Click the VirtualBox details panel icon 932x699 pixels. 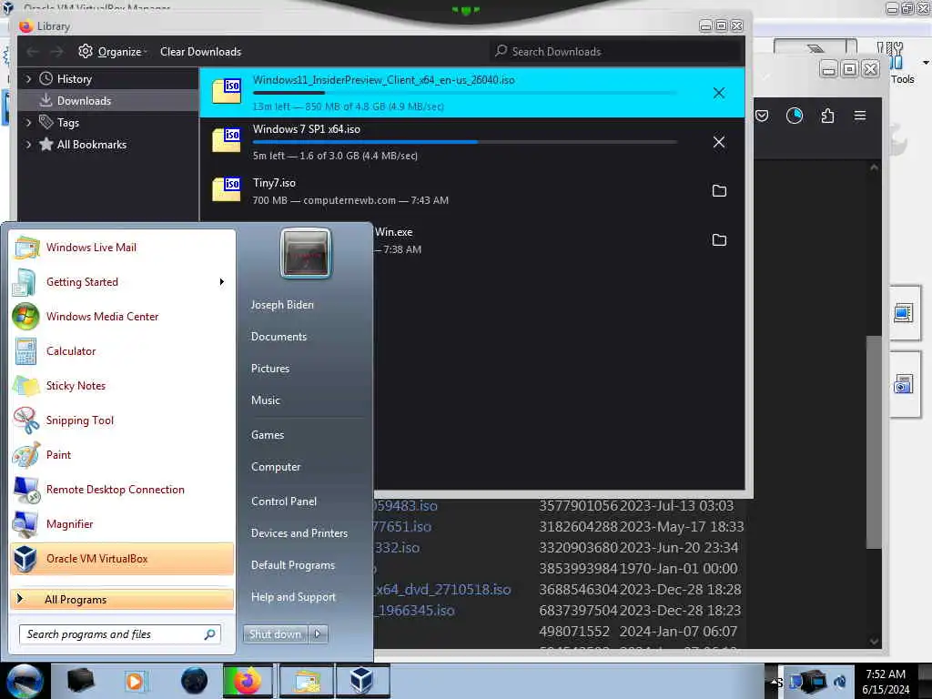[903, 313]
